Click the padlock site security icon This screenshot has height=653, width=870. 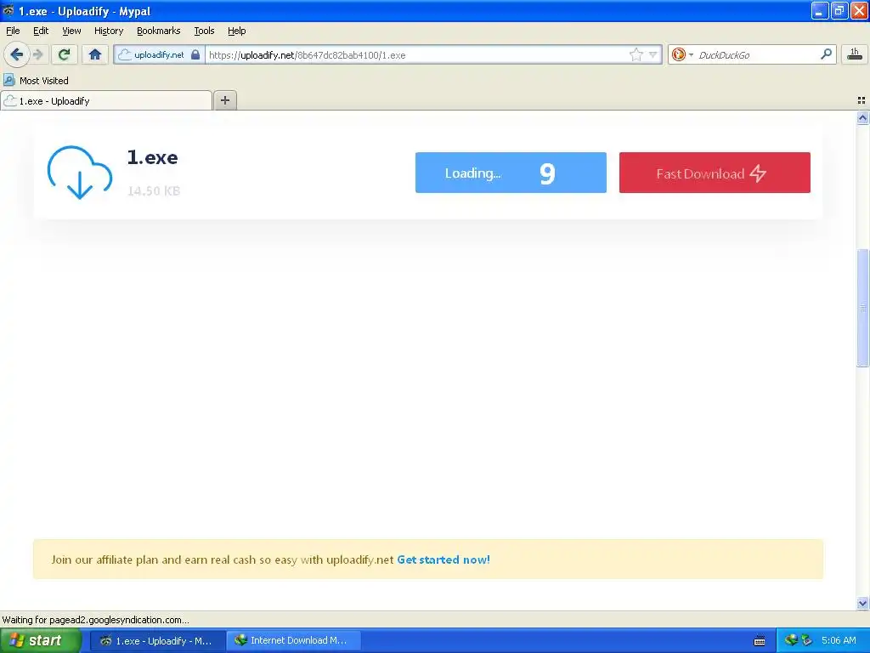[195, 54]
